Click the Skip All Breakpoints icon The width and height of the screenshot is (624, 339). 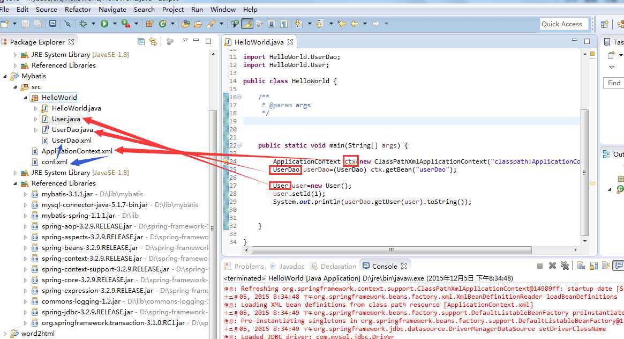coord(68,24)
